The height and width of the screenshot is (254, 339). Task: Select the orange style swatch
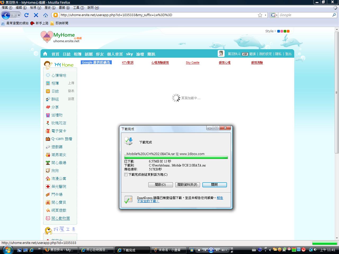coord(288,31)
